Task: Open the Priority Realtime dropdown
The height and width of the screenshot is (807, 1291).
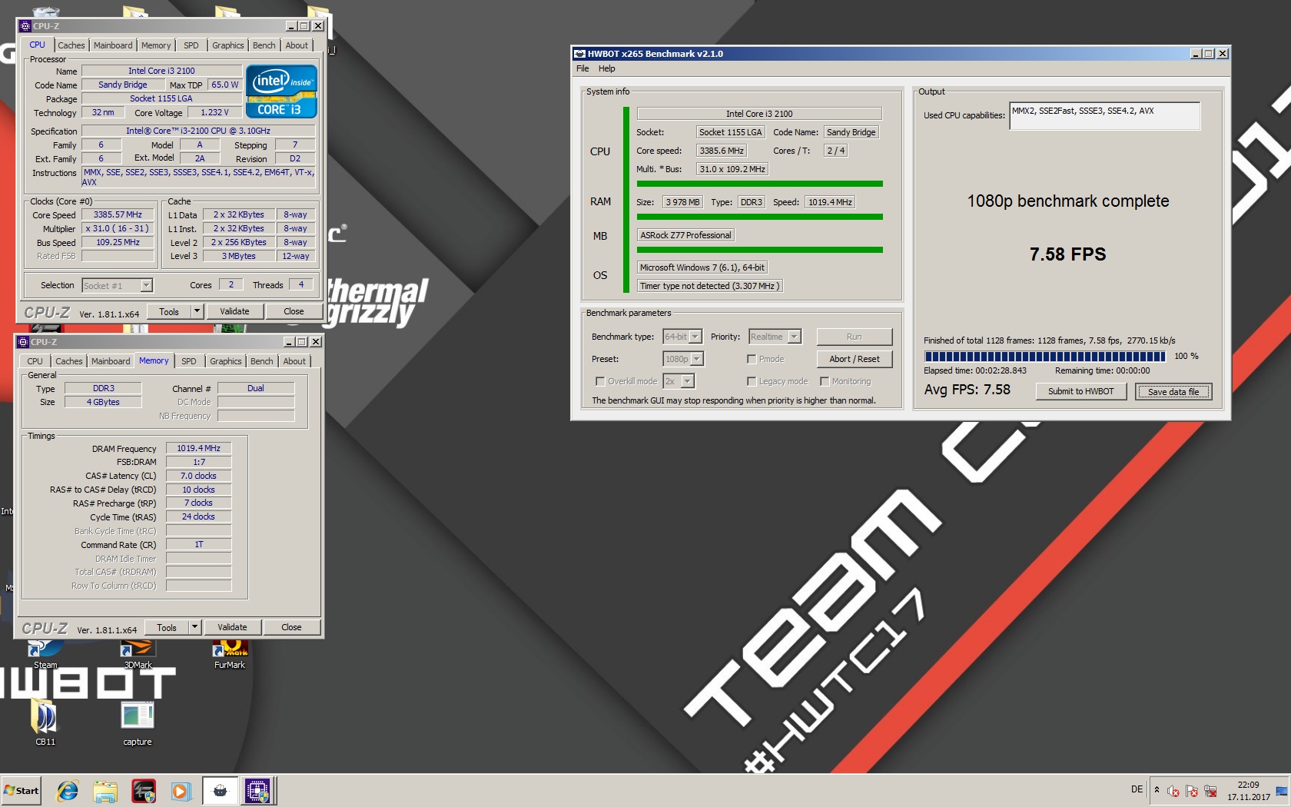Action: coord(775,337)
